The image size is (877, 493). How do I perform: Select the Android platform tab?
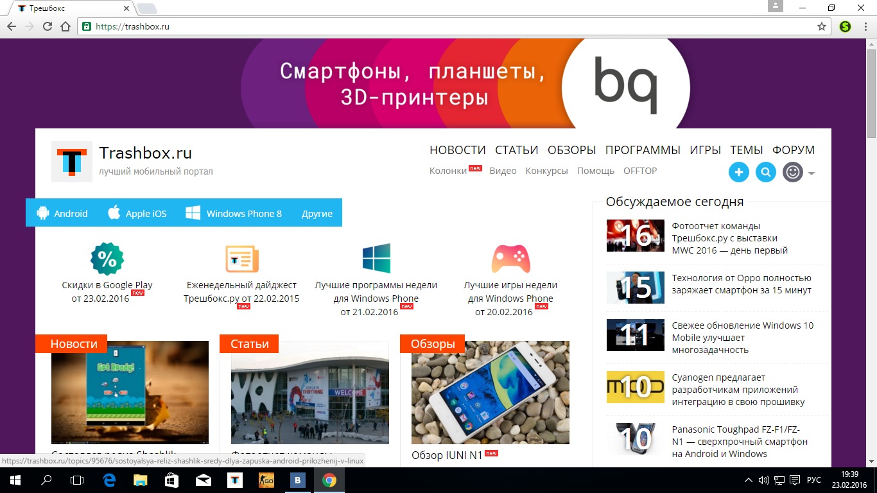click(x=62, y=214)
